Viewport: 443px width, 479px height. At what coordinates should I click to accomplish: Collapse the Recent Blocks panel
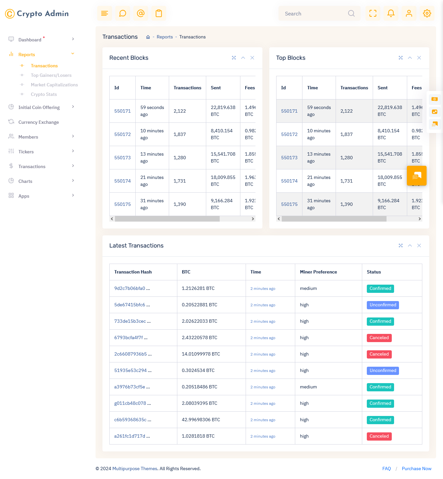point(243,58)
